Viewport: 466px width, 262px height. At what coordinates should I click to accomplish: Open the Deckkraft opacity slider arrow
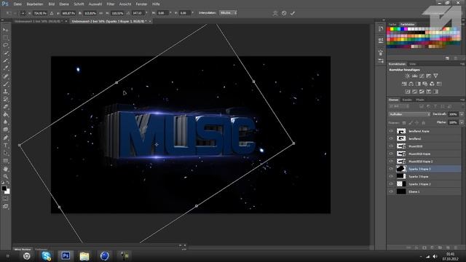pos(462,114)
